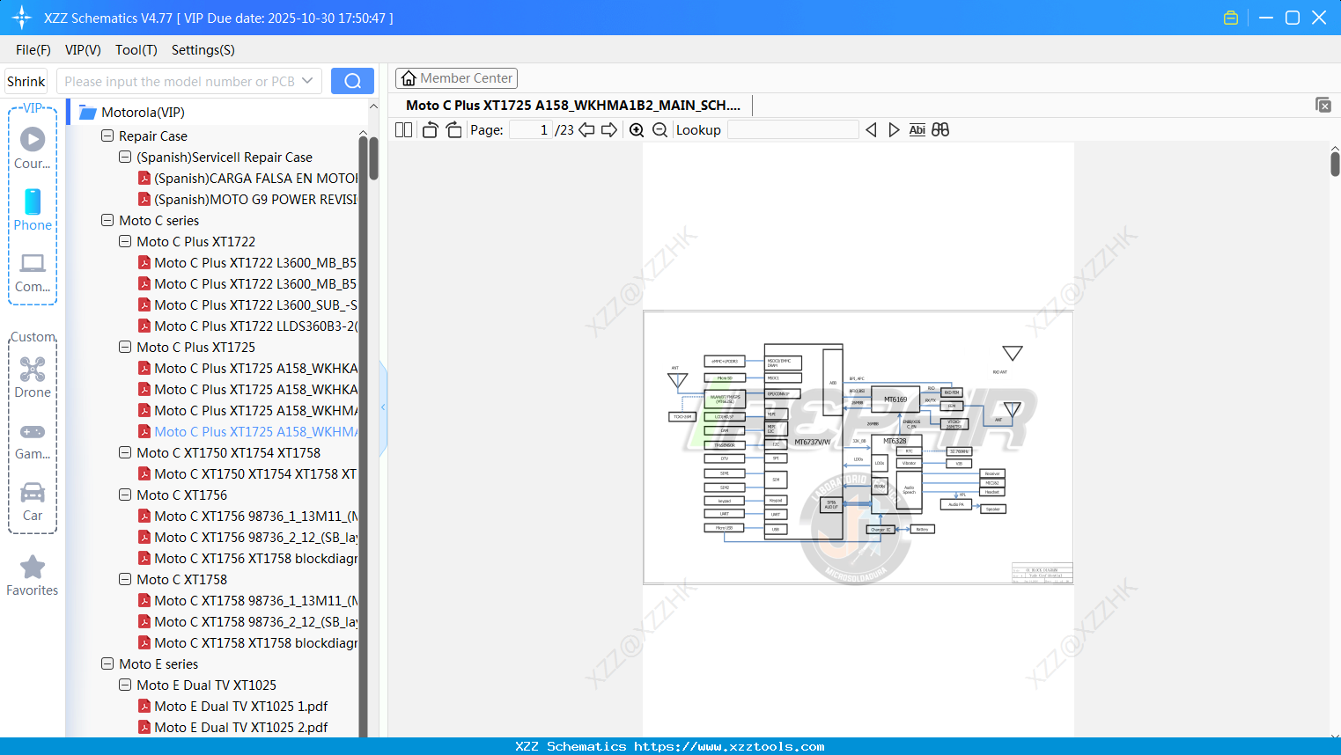Open Moto C XT1756 98736_1_13M11 file
Viewport: 1341px width, 755px height.
coord(247,517)
